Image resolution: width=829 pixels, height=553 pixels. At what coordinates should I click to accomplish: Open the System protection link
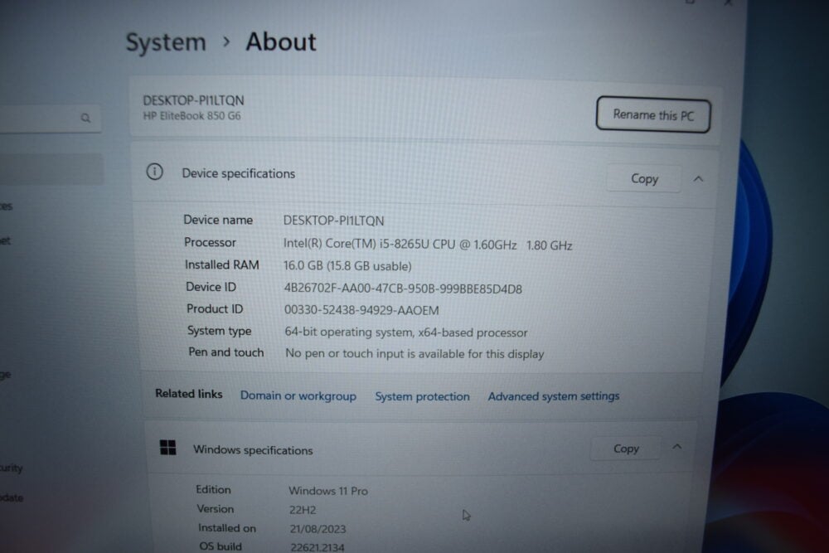[x=422, y=396]
